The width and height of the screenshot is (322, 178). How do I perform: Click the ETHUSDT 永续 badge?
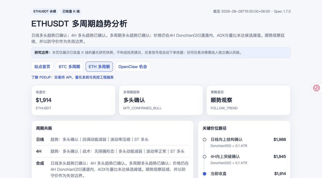click(45, 11)
